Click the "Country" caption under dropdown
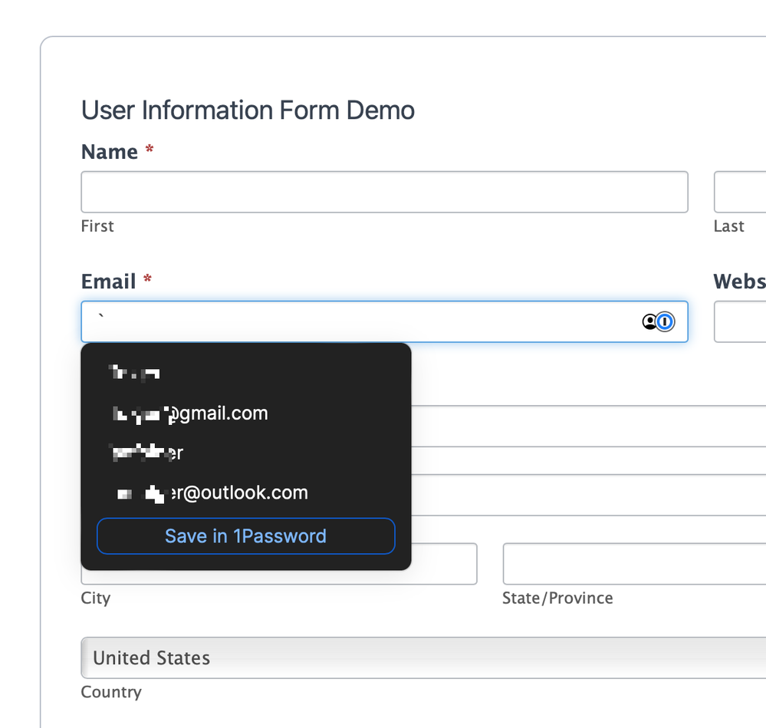 (x=111, y=692)
